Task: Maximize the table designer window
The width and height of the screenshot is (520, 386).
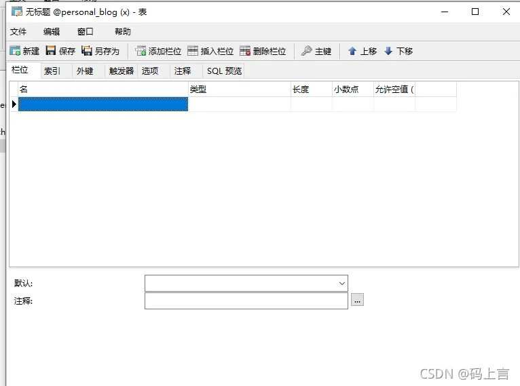Action: click(x=475, y=12)
